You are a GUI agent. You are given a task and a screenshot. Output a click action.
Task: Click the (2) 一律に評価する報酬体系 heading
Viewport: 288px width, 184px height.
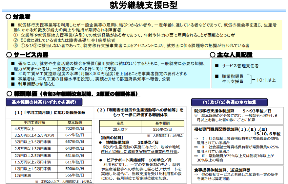(x=140, y=112)
